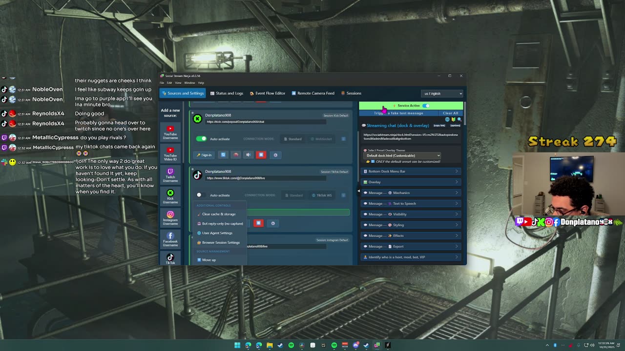Image resolution: width=625 pixels, height=351 pixels.
Task: Choose Clear cache & storage from context menu
Action: 219,214
